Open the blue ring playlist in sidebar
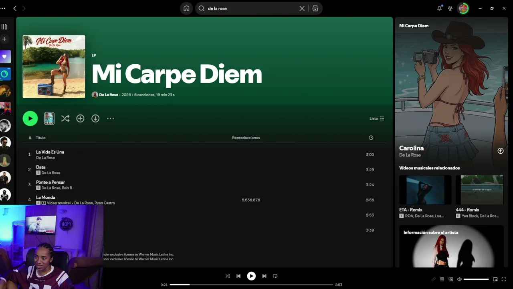Image resolution: width=513 pixels, height=289 pixels. [x=5, y=74]
